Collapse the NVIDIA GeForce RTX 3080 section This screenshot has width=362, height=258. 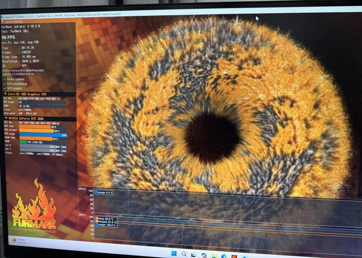(6, 118)
